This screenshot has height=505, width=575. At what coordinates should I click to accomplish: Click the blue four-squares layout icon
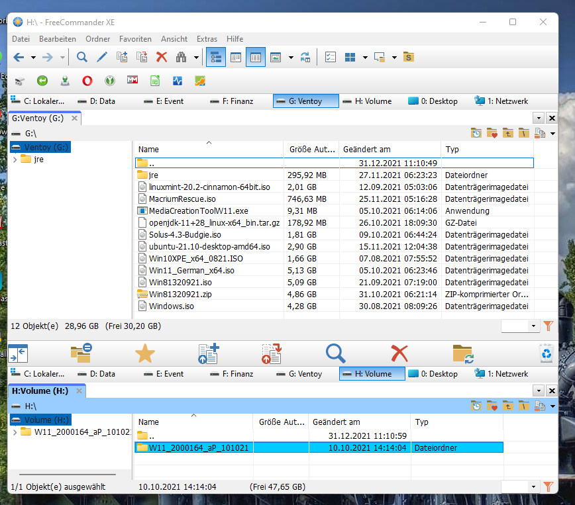pyautogui.click(x=350, y=57)
